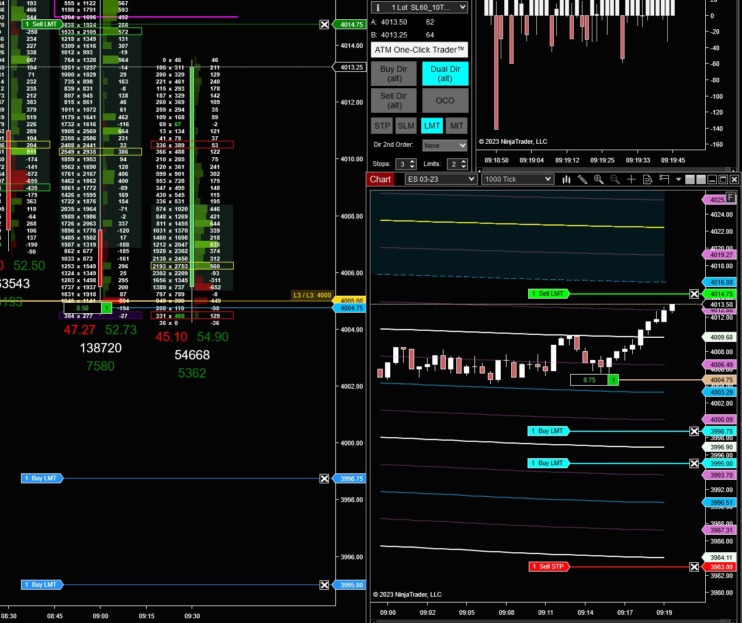This screenshot has width=742, height=623.
Task: Select the 1 Buy LMT flag at 3998.75 left
Action: coord(41,479)
